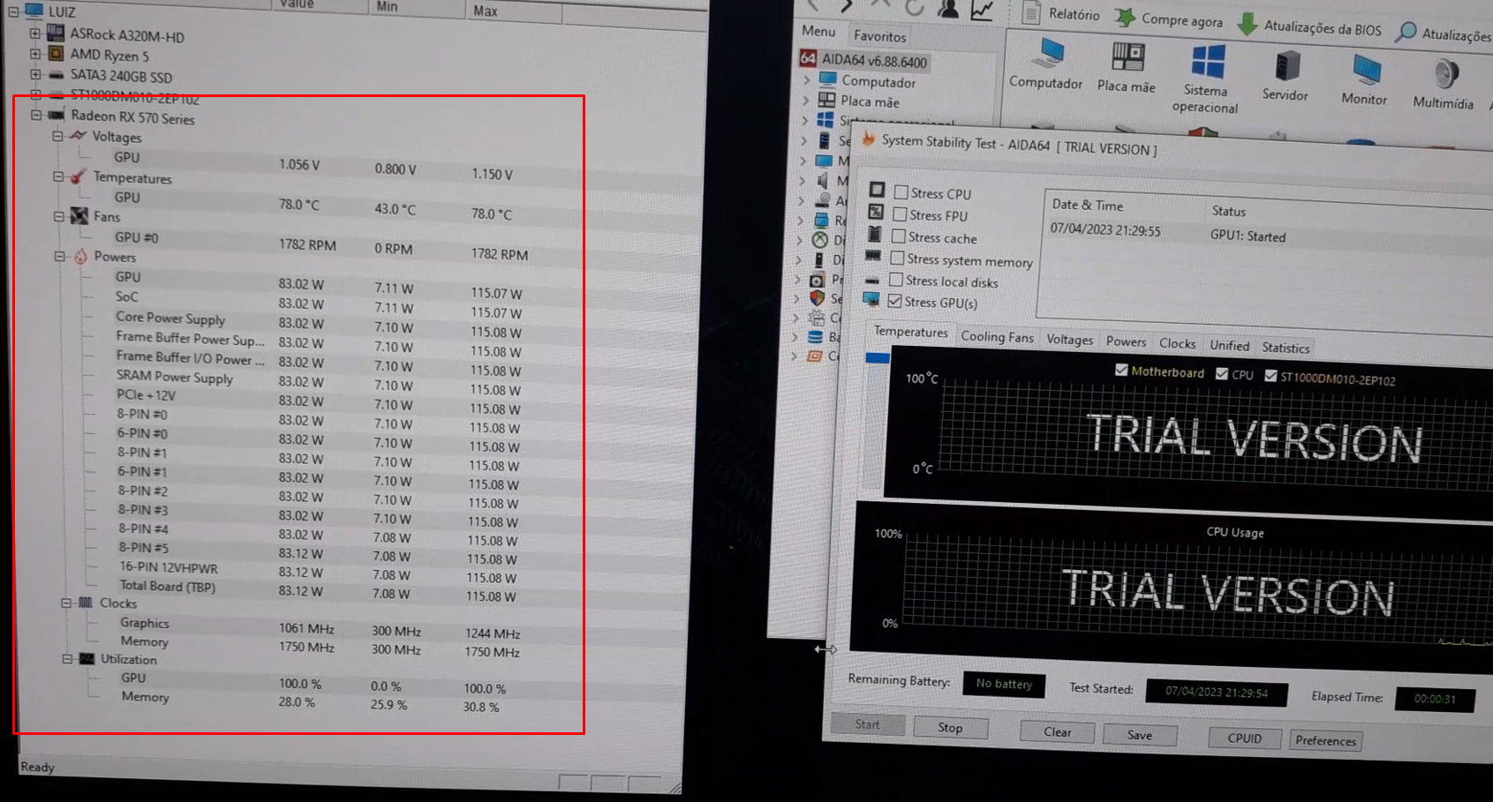Click the Stop button

pos(950,727)
